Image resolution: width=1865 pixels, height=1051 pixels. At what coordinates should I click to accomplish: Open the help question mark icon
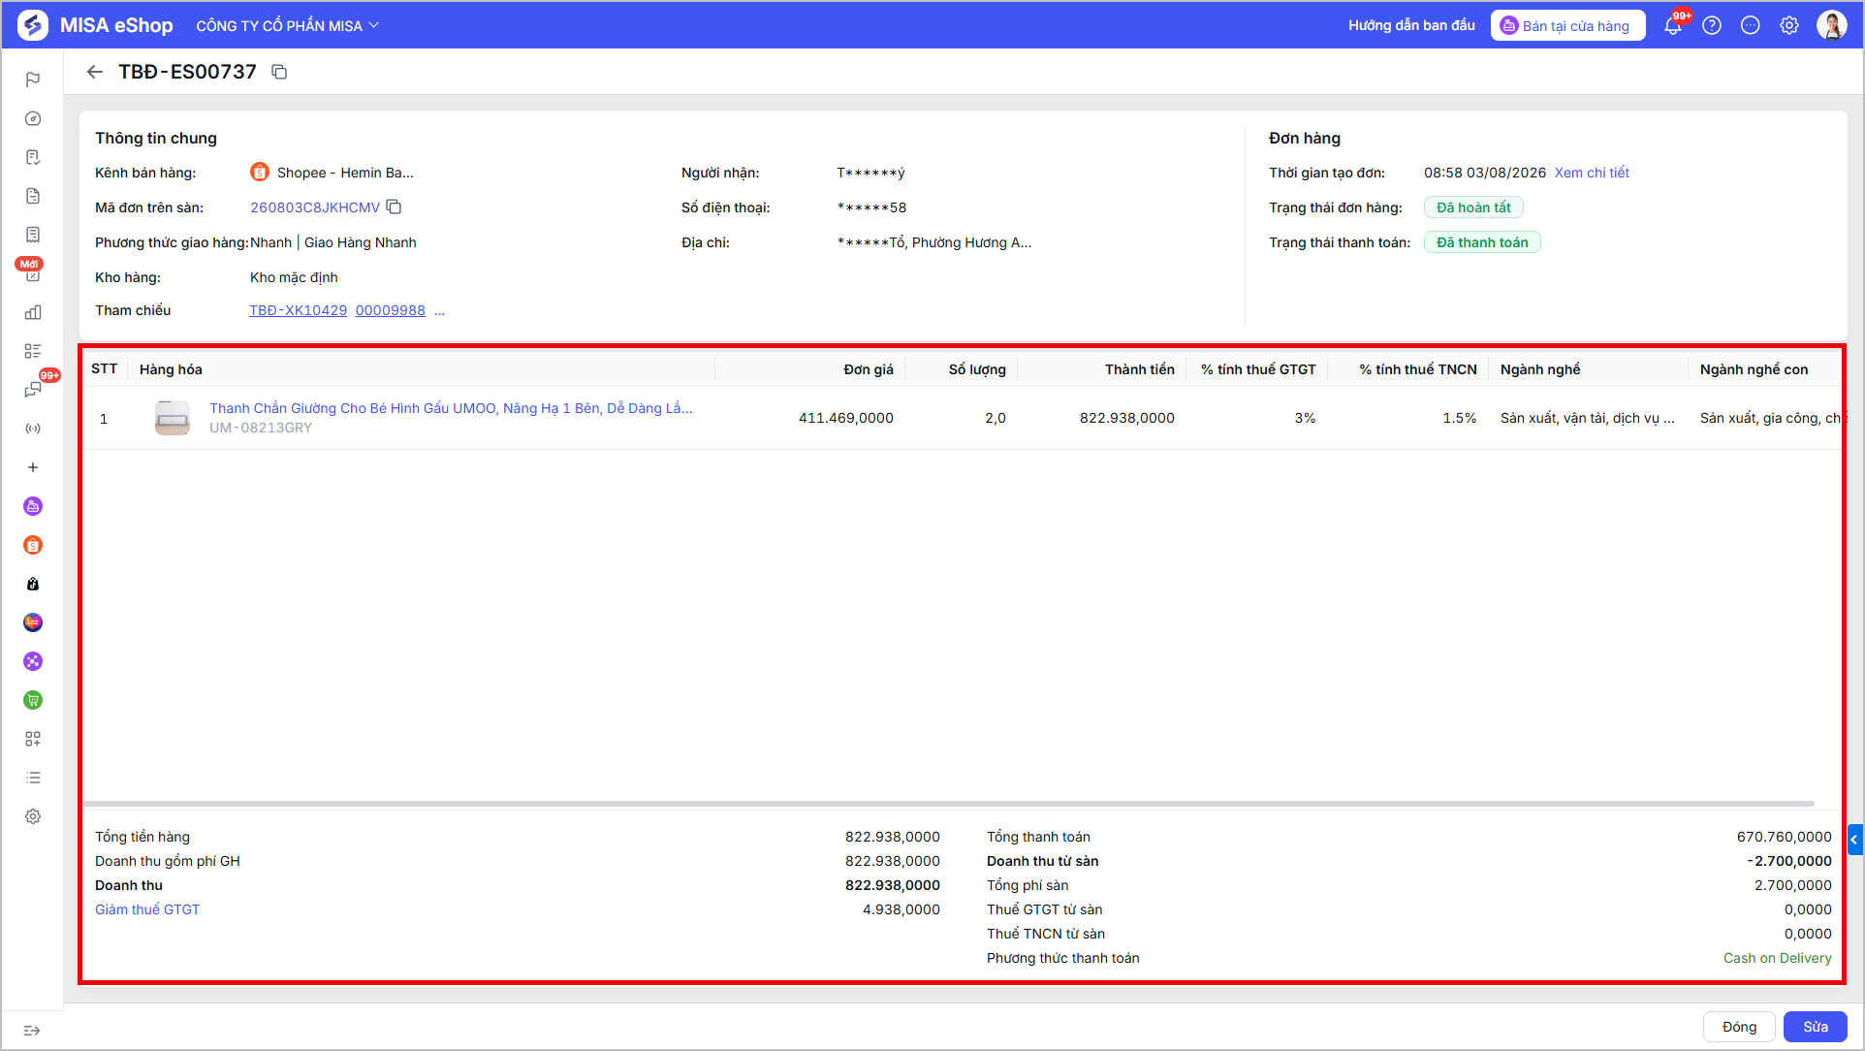pyautogui.click(x=1712, y=25)
